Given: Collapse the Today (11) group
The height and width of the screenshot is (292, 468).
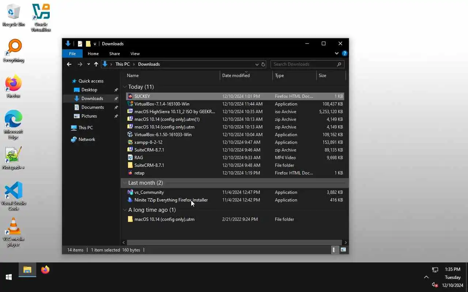Looking at the screenshot, I should 125,87.
